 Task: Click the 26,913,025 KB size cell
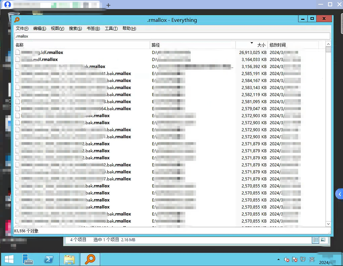253,52
